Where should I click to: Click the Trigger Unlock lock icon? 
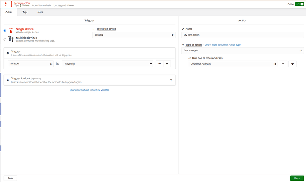[x=8, y=80]
